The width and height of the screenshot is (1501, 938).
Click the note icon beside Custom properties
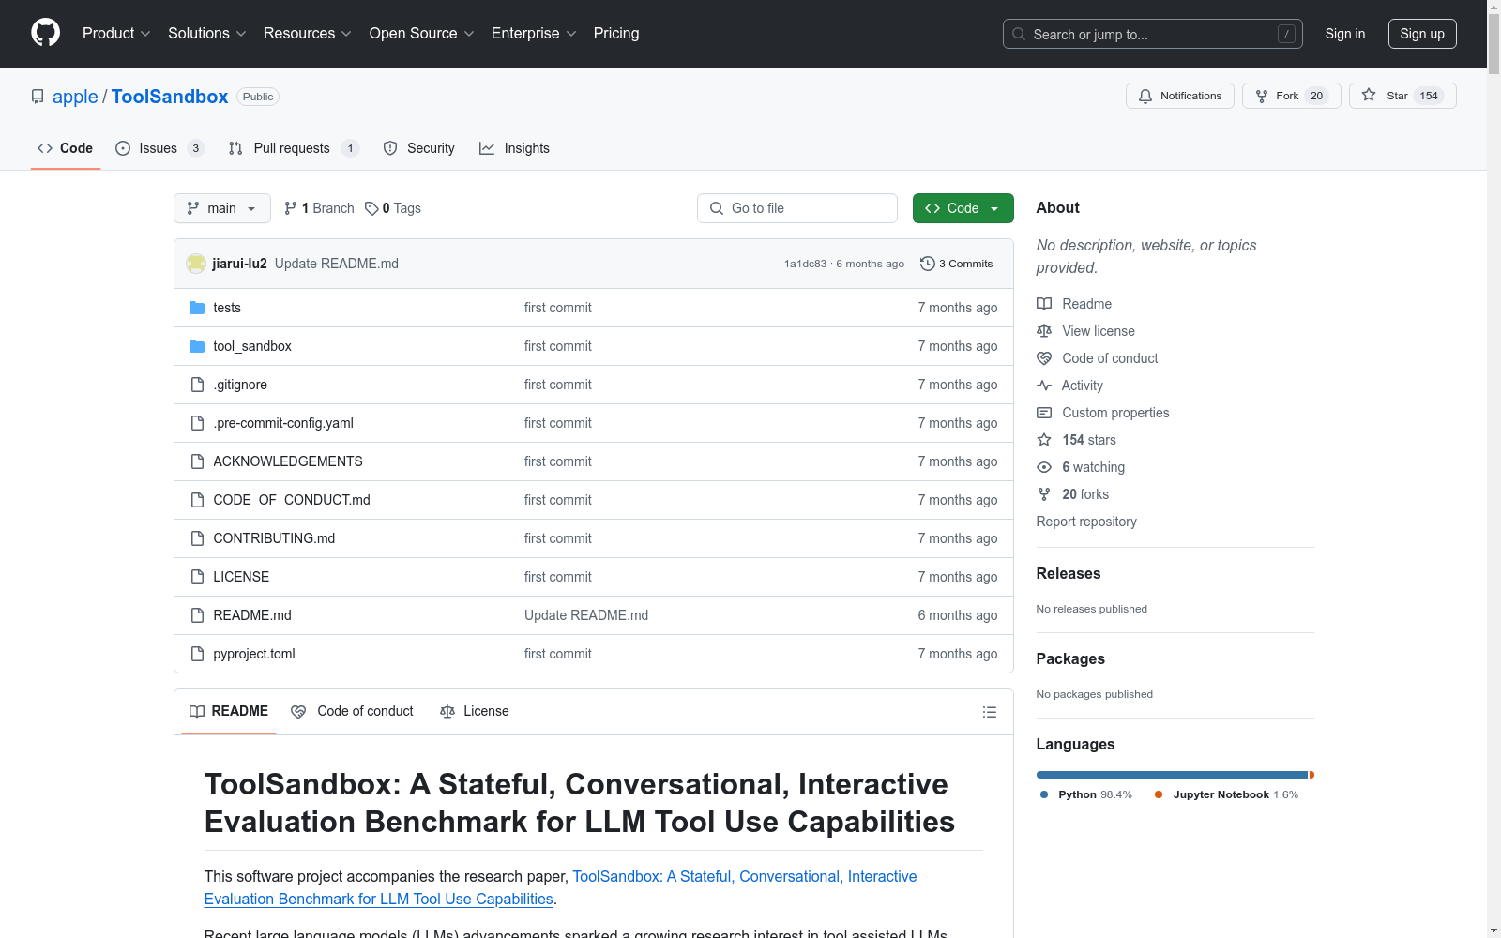pyautogui.click(x=1044, y=413)
